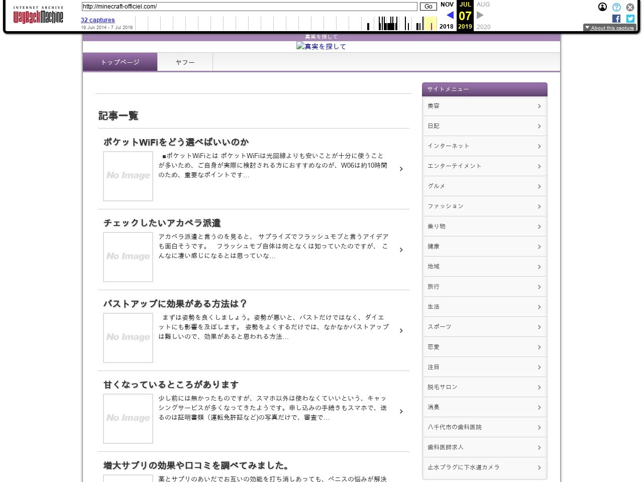The image size is (643, 482).
Task: Click the user account icon
Action: coord(602,7)
